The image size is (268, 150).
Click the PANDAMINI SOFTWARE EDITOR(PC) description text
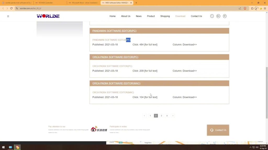(x=111, y=40)
